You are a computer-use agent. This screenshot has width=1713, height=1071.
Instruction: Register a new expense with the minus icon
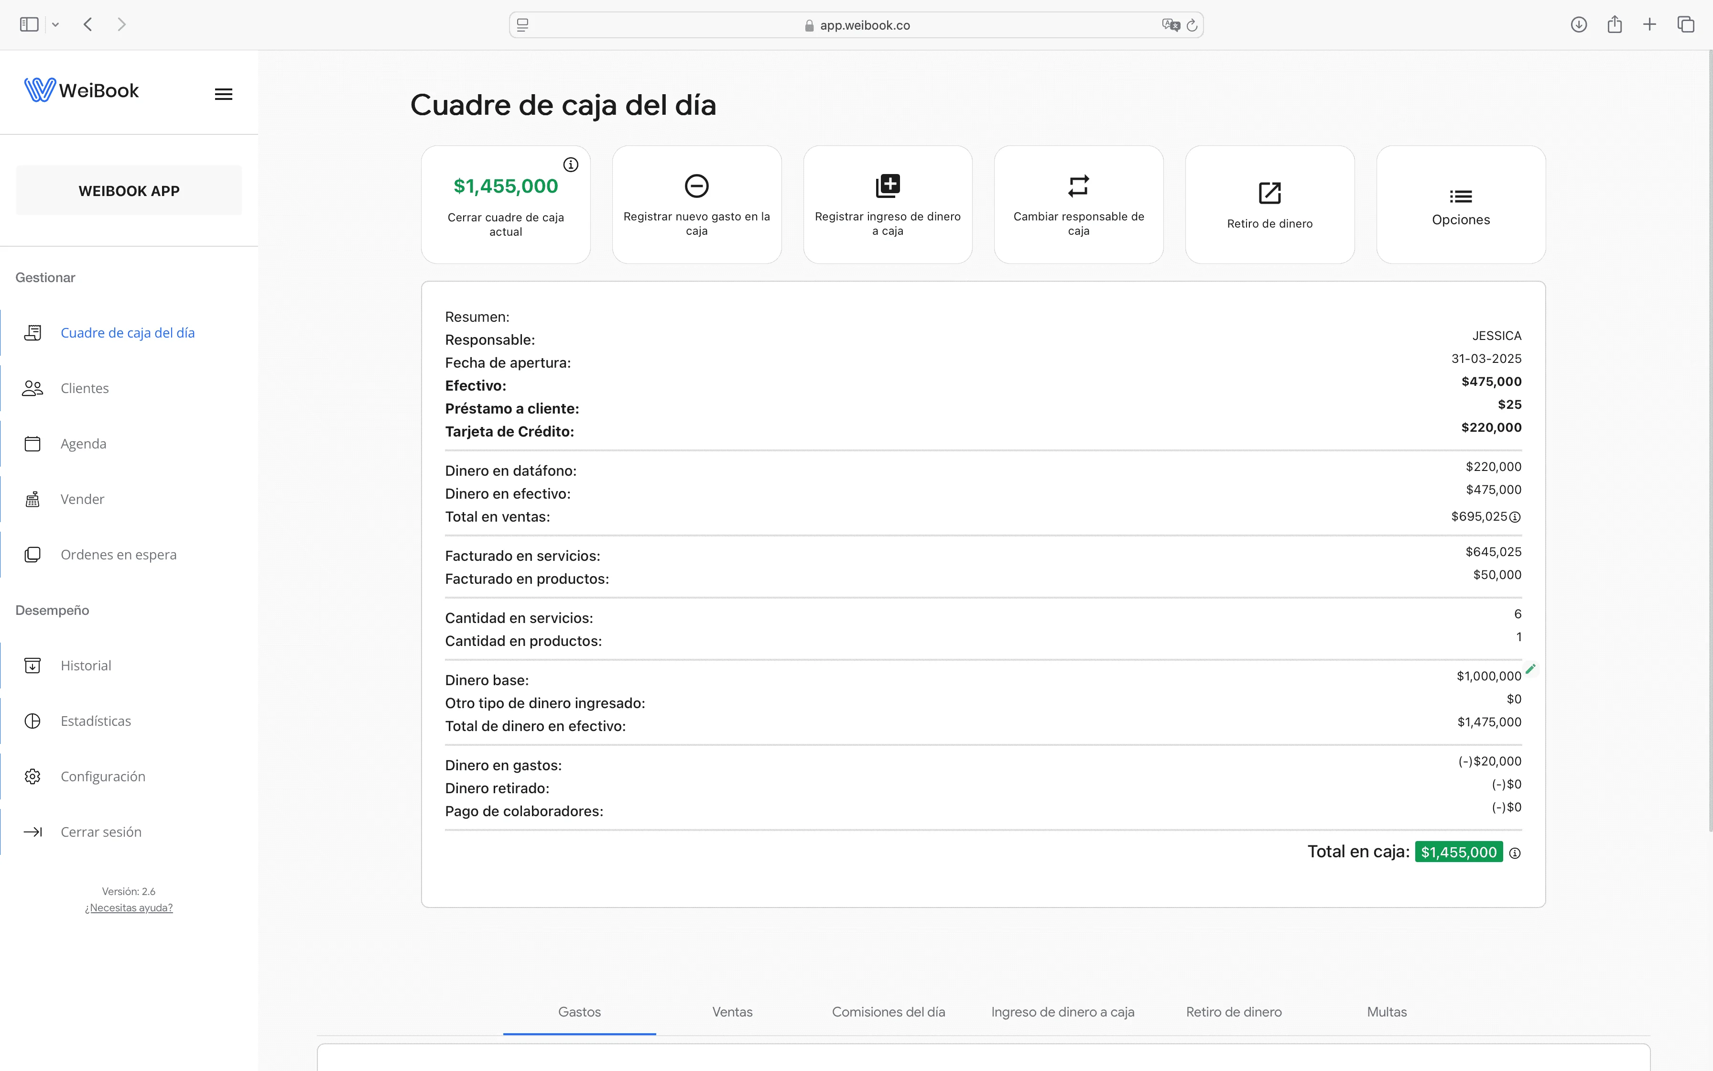coord(696,204)
